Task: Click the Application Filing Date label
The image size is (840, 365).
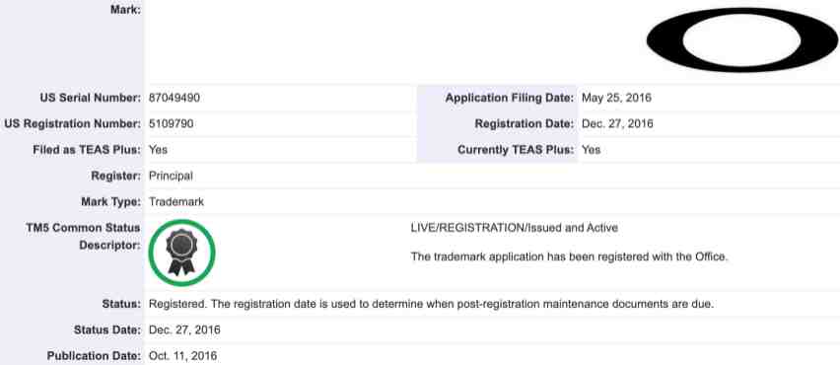Action: [510, 98]
